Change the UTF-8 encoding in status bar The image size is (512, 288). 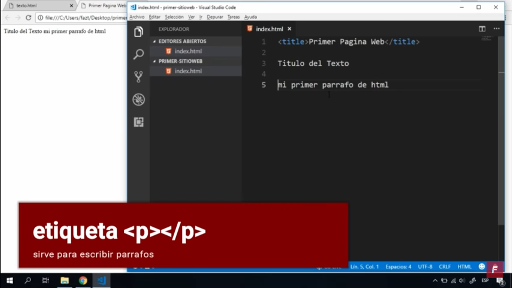(425, 267)
